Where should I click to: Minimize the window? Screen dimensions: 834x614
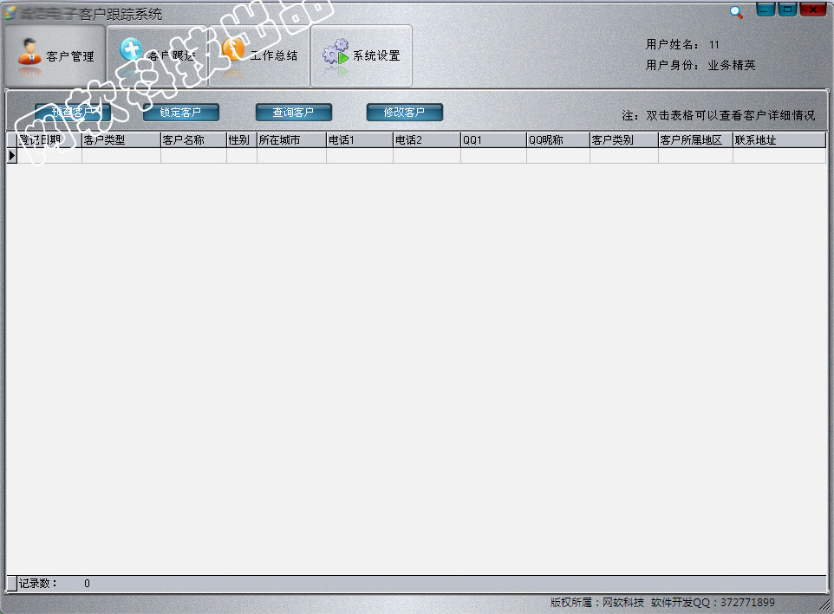click(x=766, y=10)
